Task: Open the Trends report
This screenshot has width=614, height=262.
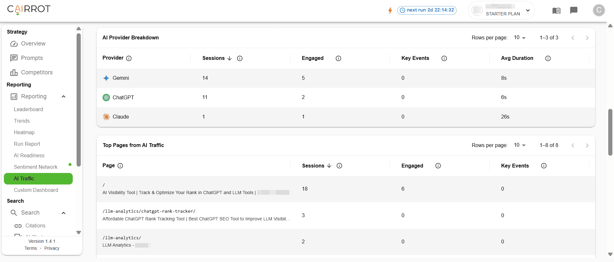Action: tap(22, 121)
